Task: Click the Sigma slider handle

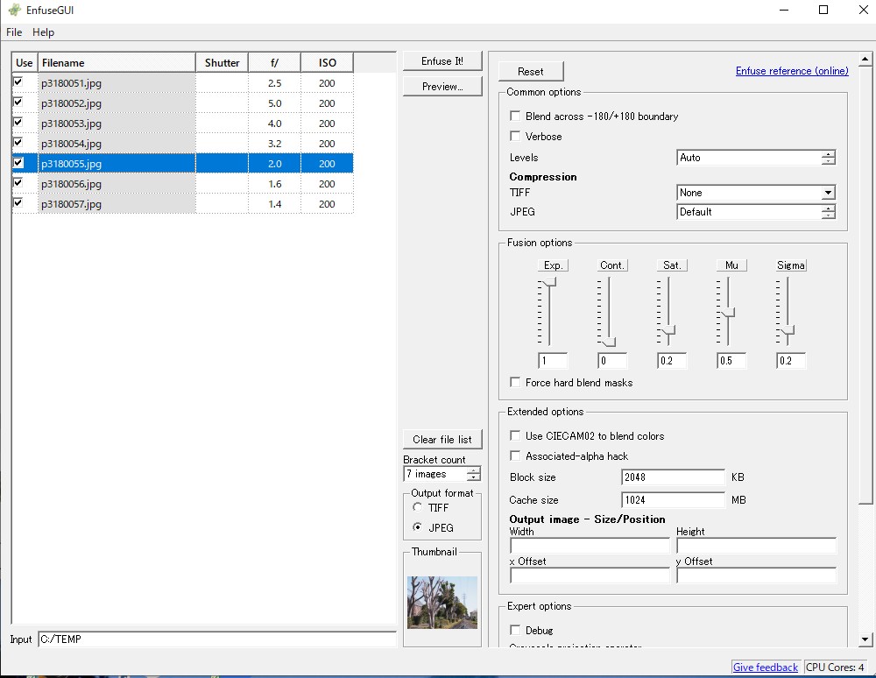Action: pos(788,332)
